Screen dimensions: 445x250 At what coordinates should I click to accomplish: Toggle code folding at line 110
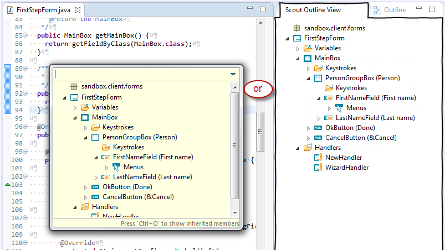tap(25, 243)
